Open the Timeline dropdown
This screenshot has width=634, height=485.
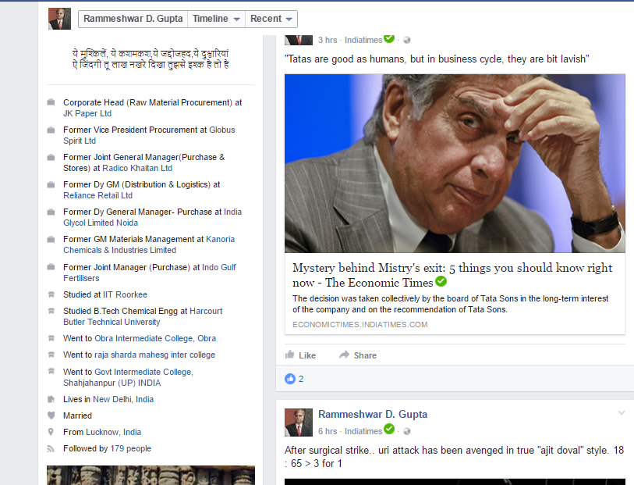pos(216,19)
